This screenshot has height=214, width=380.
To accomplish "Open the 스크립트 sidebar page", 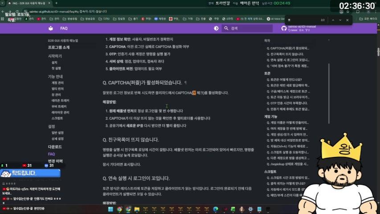I will [57, 118].
